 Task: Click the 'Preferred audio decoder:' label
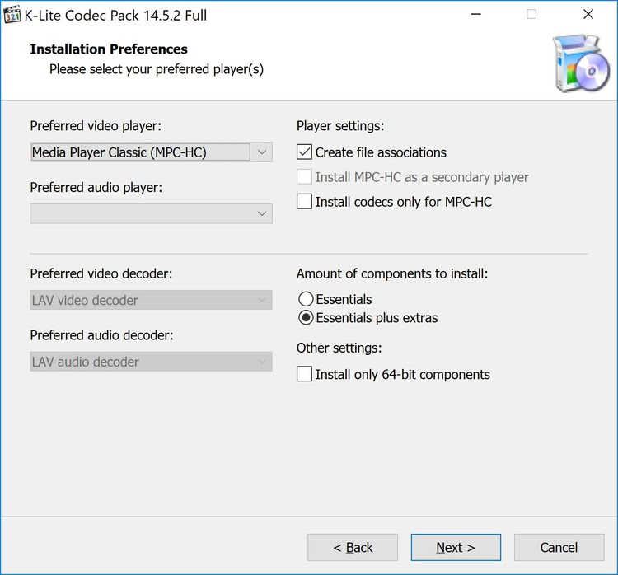coord(101,335)
